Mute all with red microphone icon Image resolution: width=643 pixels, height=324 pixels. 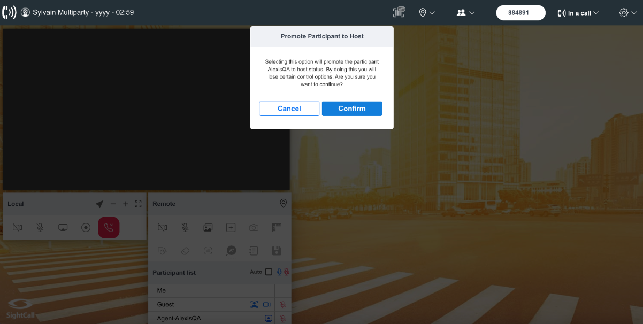(x=286, y=272)
